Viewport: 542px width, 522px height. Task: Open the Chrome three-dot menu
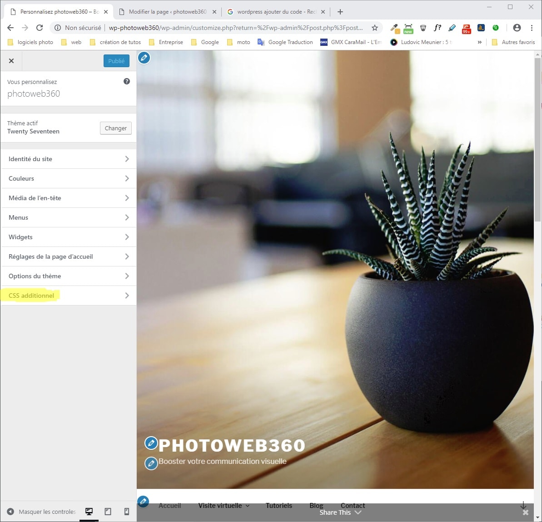(532, 28)
